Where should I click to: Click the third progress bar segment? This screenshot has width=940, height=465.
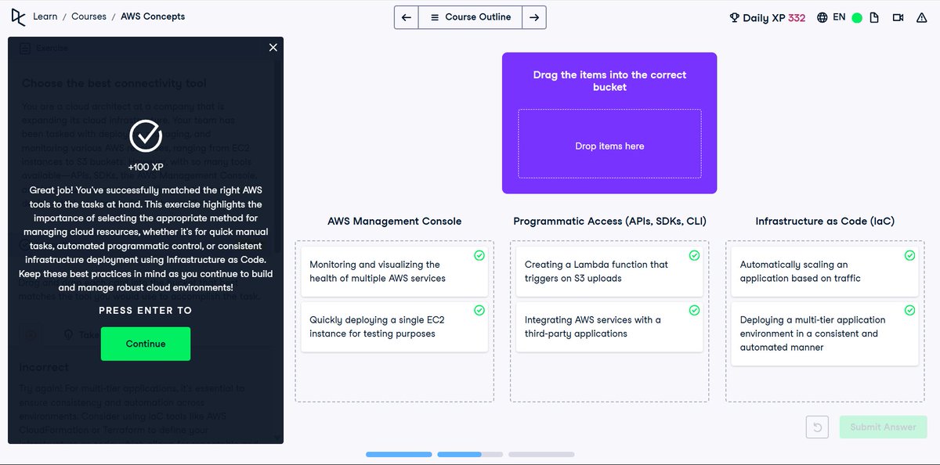click(541, 454)
